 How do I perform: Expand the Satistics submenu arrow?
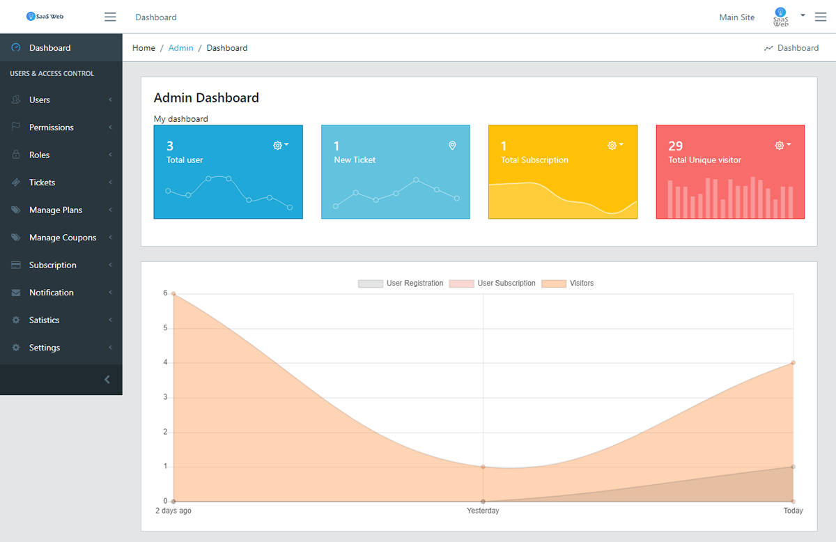click(110, 320)
